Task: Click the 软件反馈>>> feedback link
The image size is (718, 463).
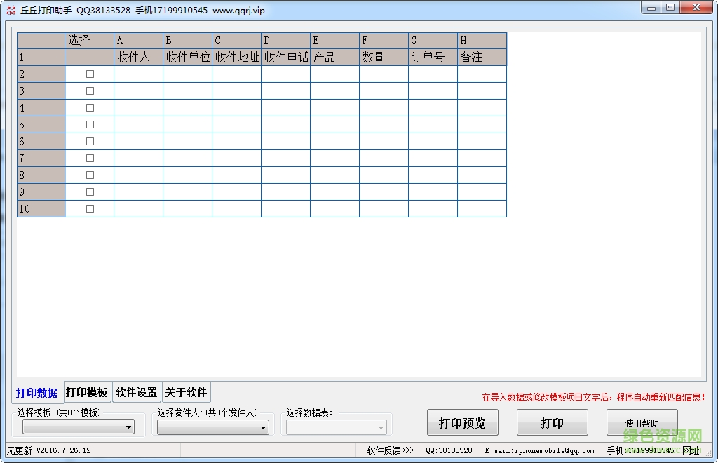Action: [388, 450]
